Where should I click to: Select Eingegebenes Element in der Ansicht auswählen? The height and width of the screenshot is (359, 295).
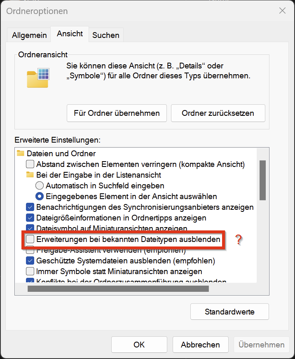click(40, 196)
